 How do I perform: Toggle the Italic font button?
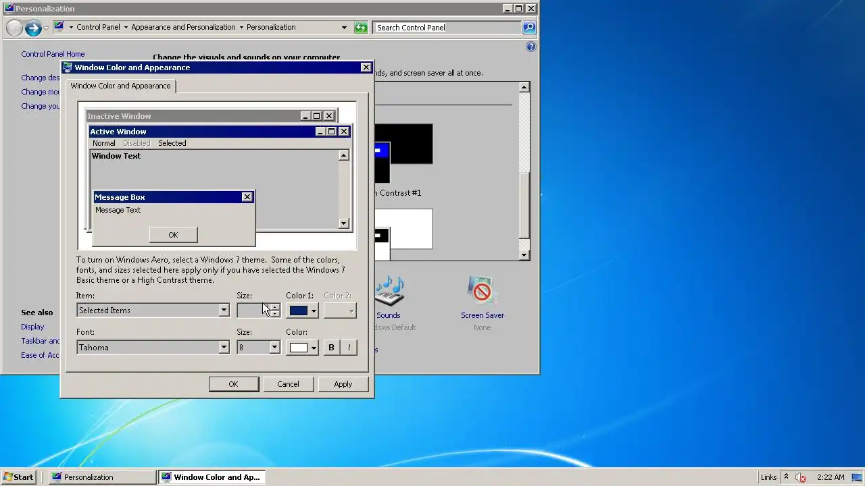tap(349, 348)
